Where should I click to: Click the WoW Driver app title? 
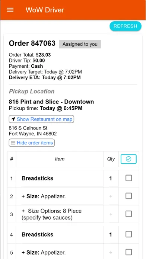[x=45, y=10]
